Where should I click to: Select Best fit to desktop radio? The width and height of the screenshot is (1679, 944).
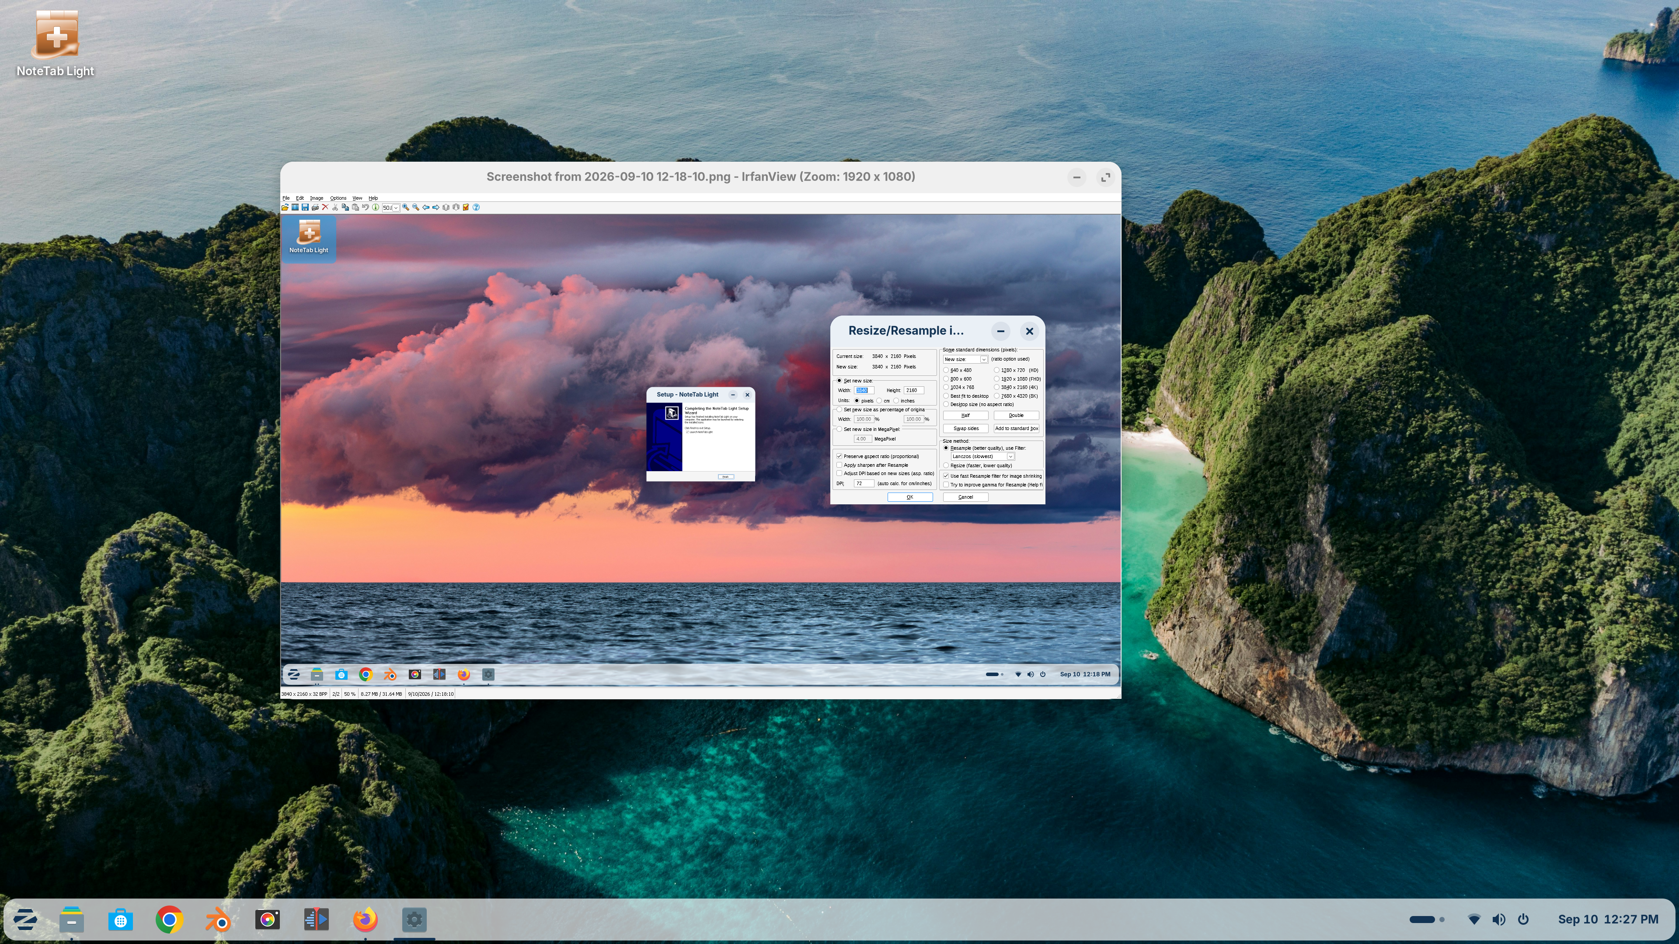tap(946, 396)
